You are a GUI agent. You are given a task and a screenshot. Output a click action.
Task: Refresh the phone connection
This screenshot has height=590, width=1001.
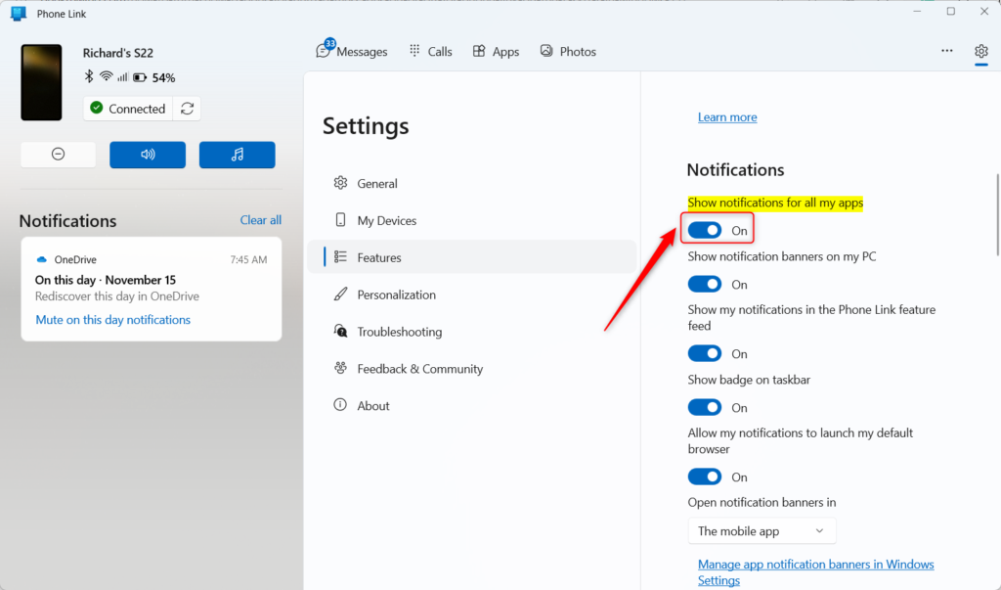pos(187,109)
